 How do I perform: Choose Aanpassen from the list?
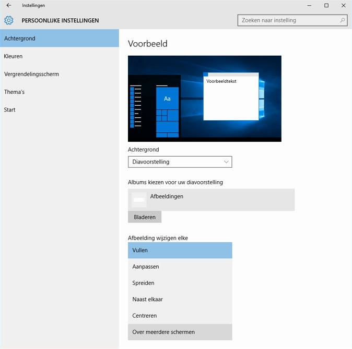[180, 267]
